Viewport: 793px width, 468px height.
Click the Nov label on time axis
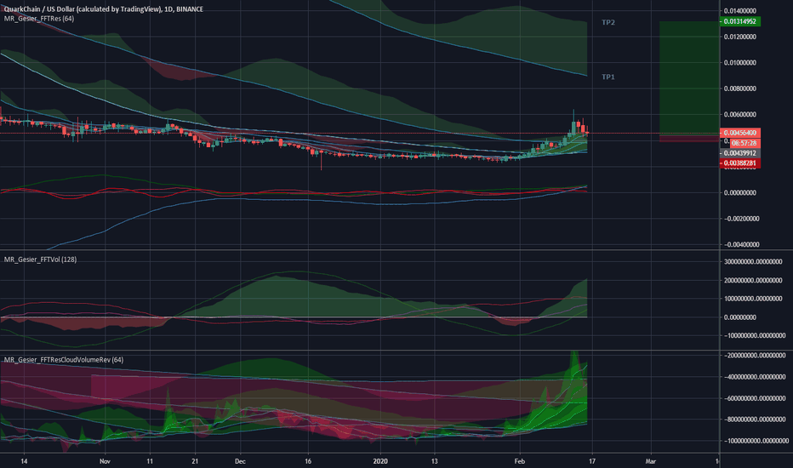click(105, 461)
